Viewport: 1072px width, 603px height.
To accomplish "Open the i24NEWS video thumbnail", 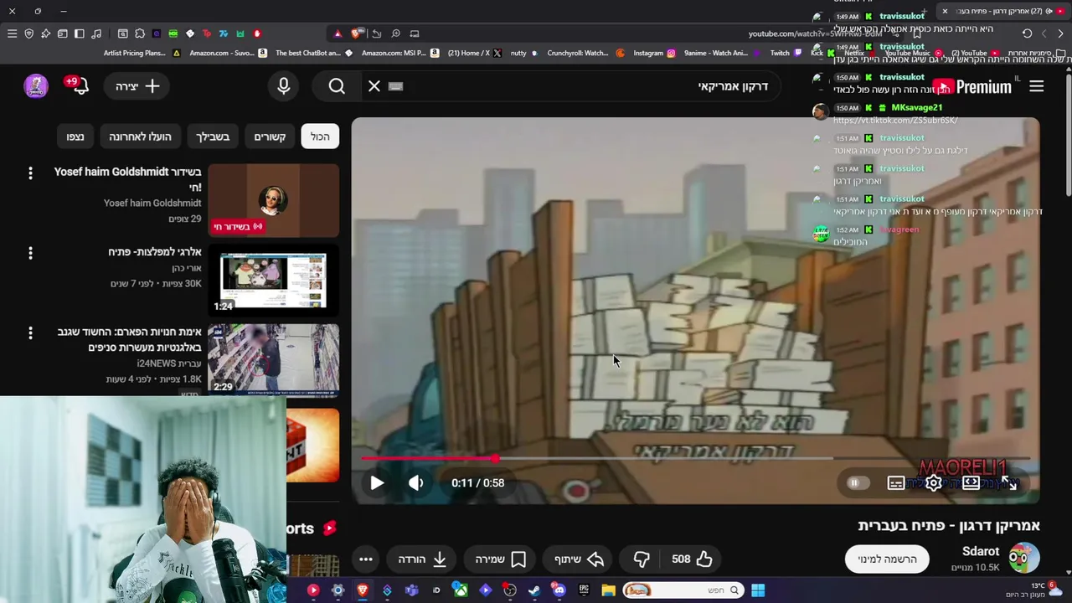I will click(273, 361).
